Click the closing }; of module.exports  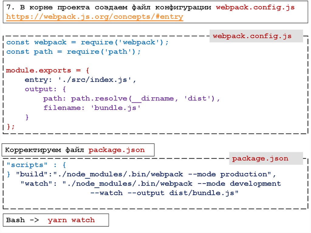coord(10,127)
